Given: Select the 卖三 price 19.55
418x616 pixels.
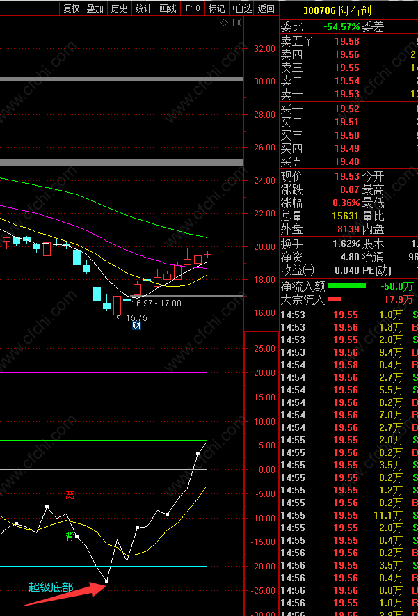Looking at the screenshot, I should coord(347,68).
